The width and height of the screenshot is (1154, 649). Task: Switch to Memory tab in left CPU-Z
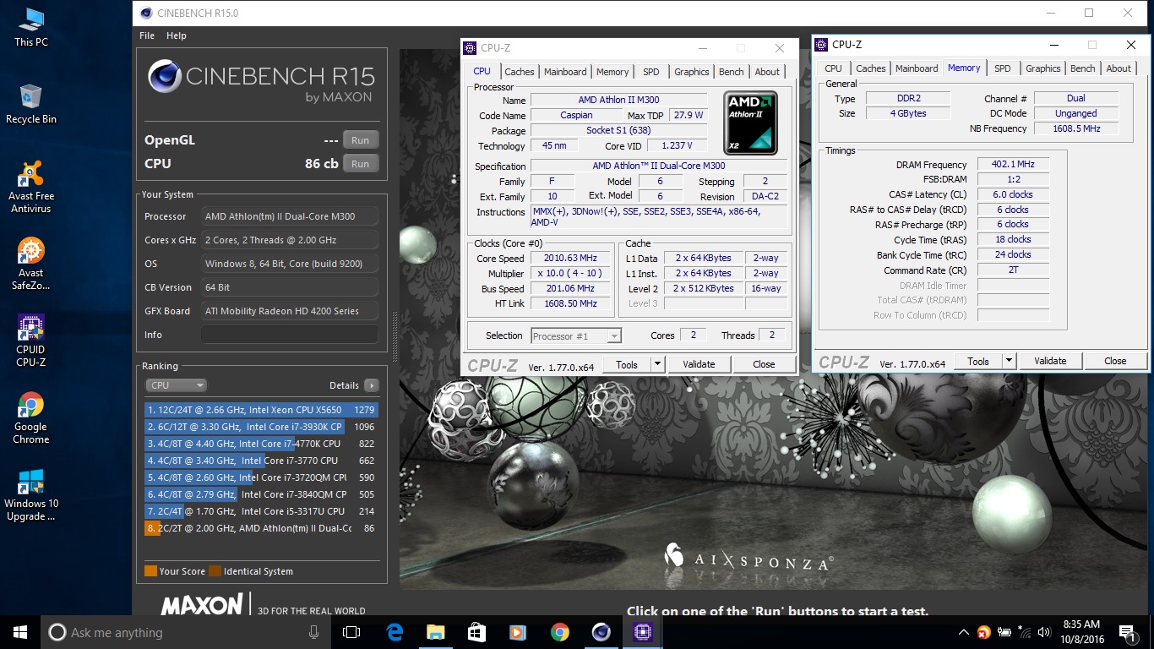pos(612,72)
